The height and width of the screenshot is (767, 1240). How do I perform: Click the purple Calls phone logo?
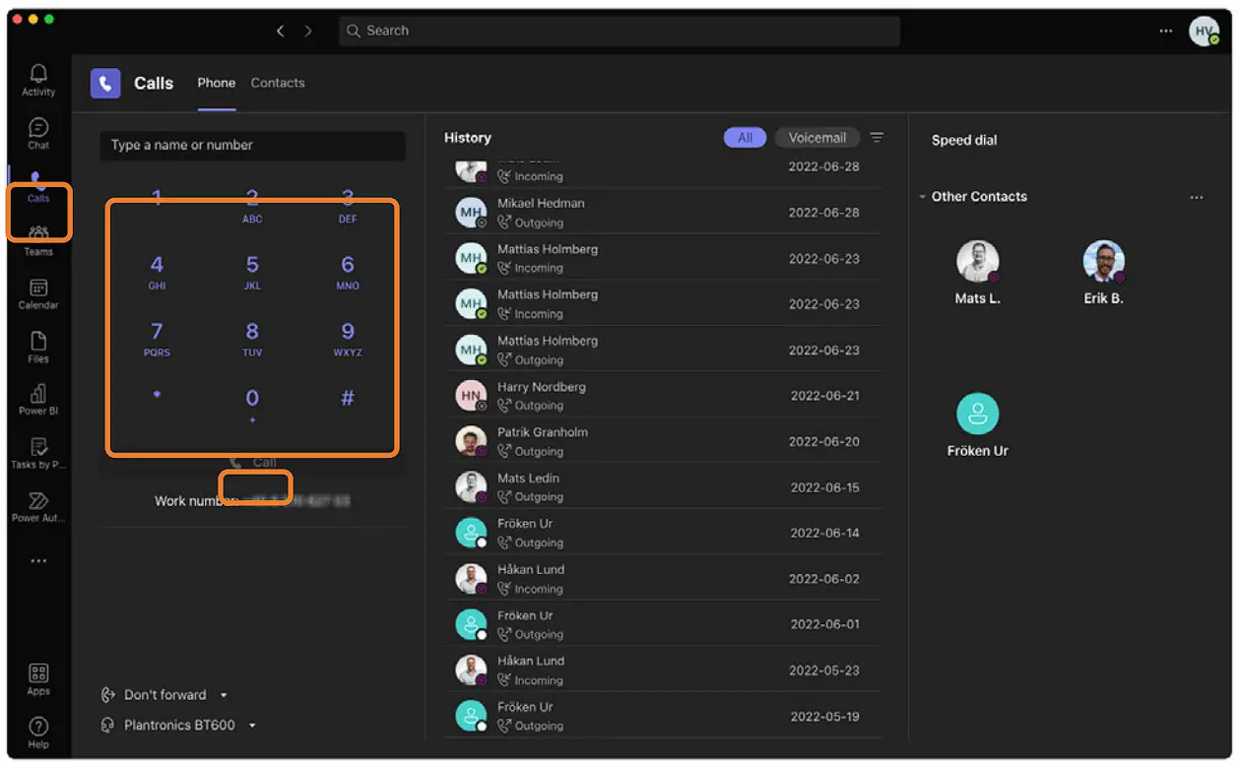105,84
